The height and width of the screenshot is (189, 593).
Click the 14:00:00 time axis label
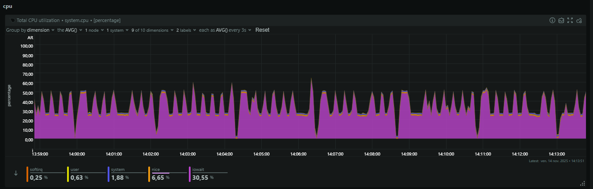pos(77,154)
